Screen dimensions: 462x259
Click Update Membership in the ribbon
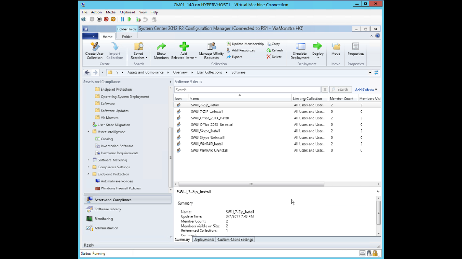[x=245, y=44]
